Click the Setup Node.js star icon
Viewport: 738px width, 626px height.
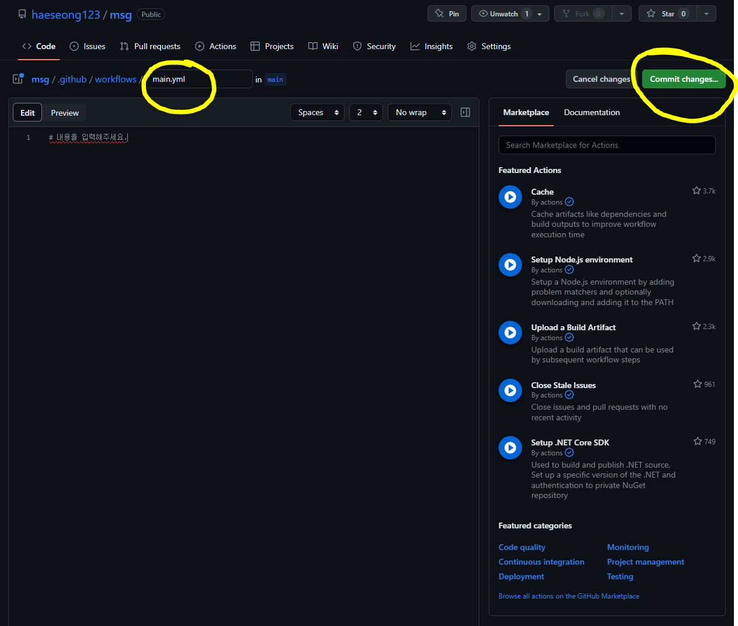point(697,258)
